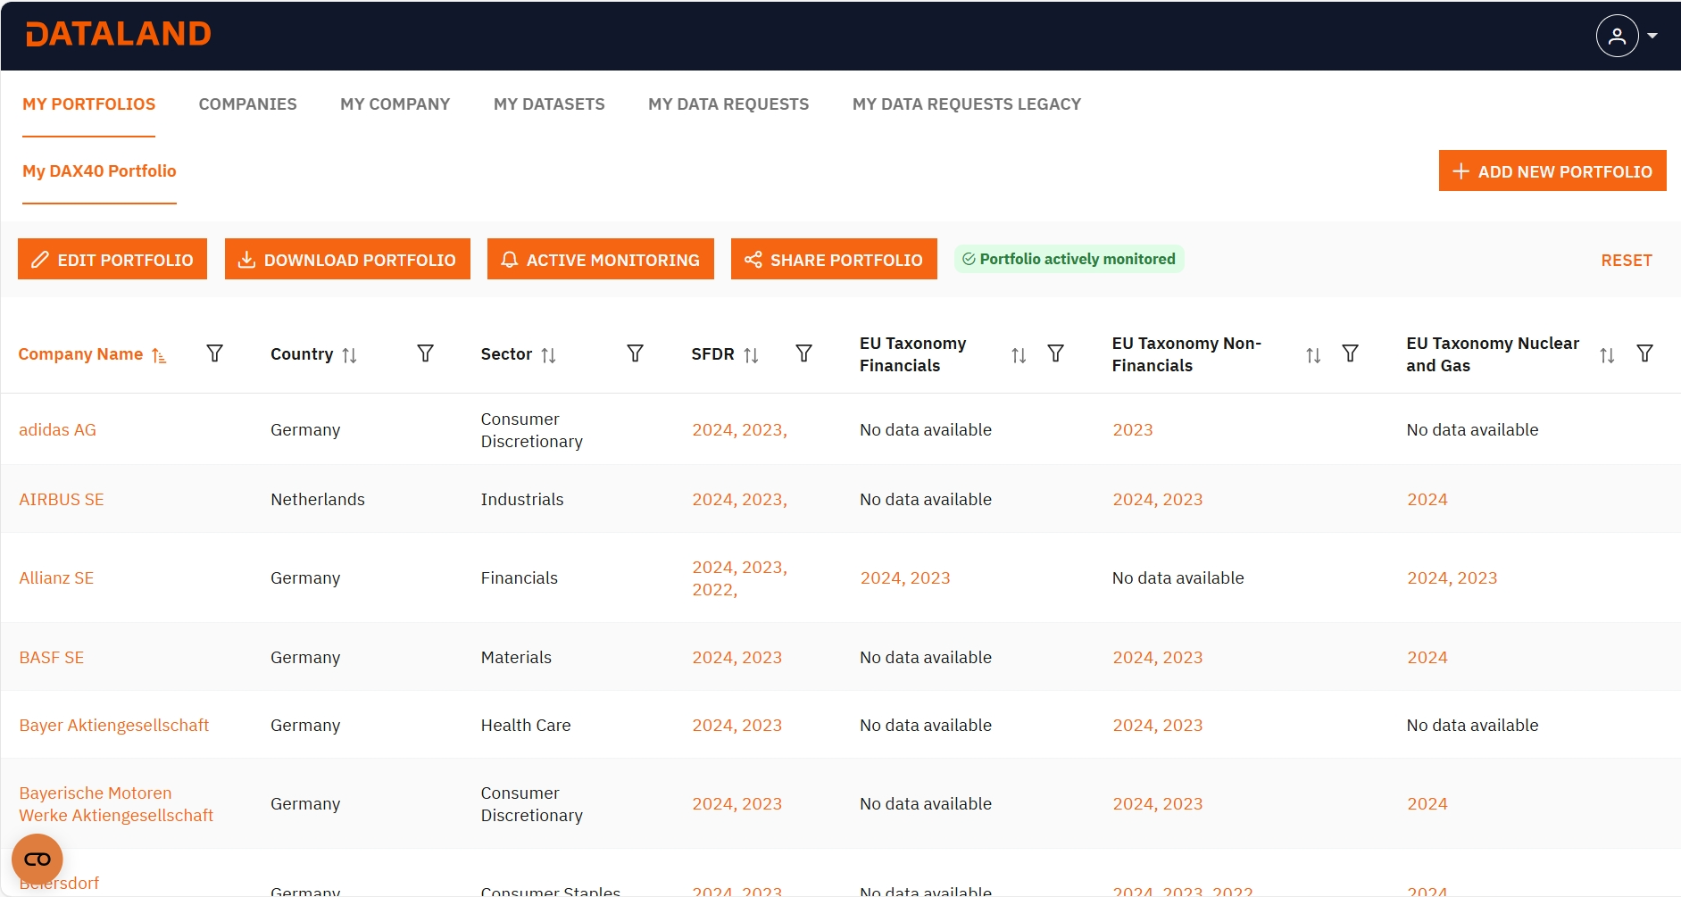Click Materials sector cell for BASF

pyautogui.click(x=516, y=657)
